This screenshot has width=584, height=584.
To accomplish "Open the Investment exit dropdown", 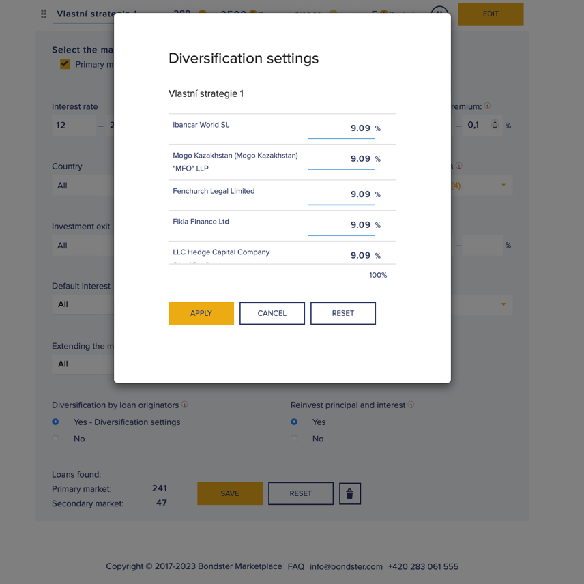I will 83,246.
